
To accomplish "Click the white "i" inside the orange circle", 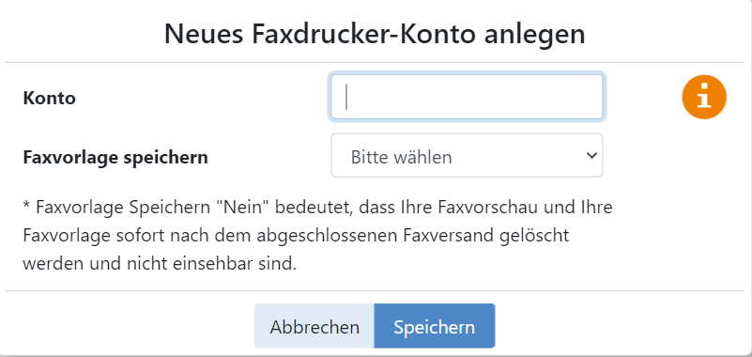I will [704, 97].
